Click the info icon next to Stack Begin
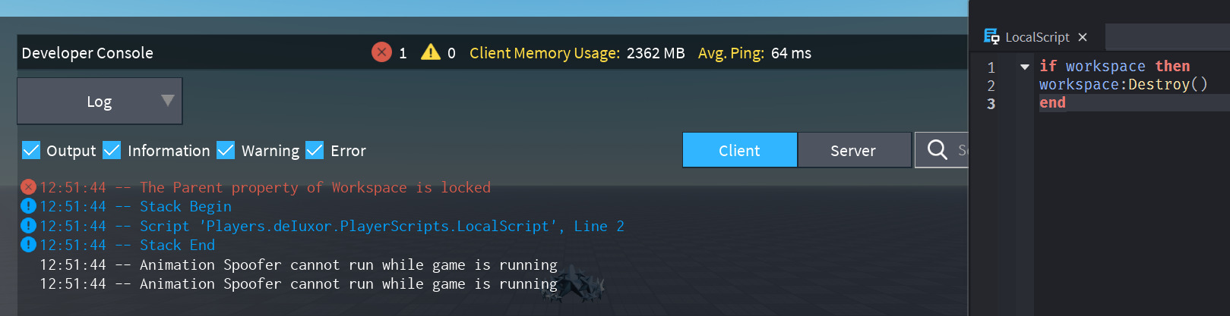This screenshot has width=1230, height=316. [28, 206]
